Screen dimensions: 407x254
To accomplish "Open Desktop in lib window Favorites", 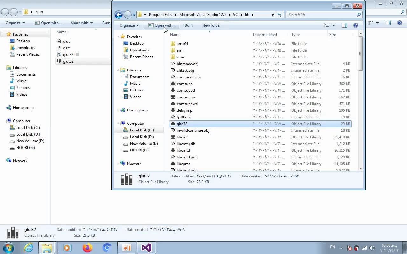I will [x=137, y=43].
